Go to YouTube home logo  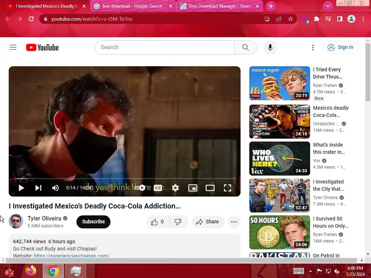click(42, 47)
